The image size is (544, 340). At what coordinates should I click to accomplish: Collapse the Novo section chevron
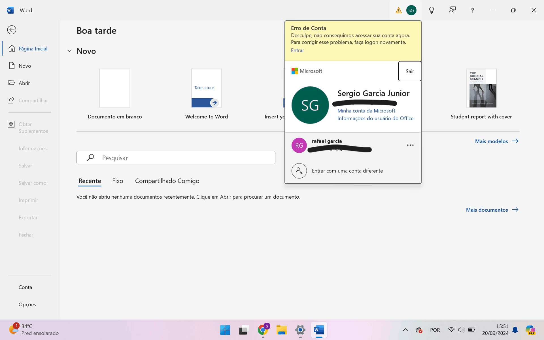tap(69, 51)
